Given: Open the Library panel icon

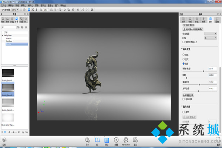Looking at the screenshot, I should 97,140.
